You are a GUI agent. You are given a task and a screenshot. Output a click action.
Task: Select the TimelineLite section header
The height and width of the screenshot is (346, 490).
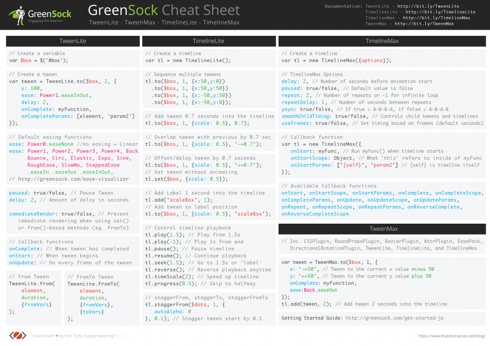coord(209,41)
